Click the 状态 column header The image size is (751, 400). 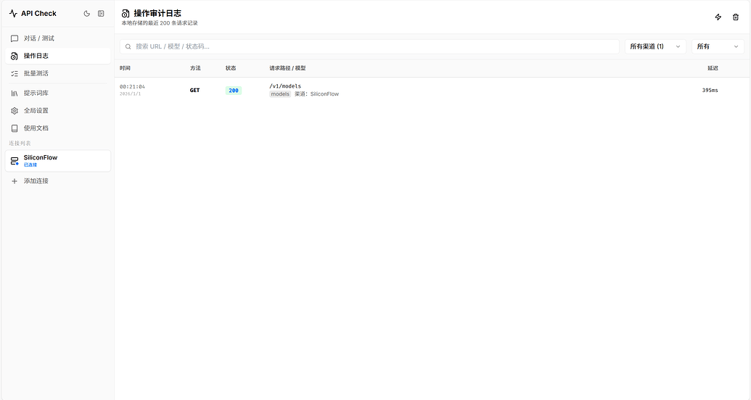pos(231,68)
